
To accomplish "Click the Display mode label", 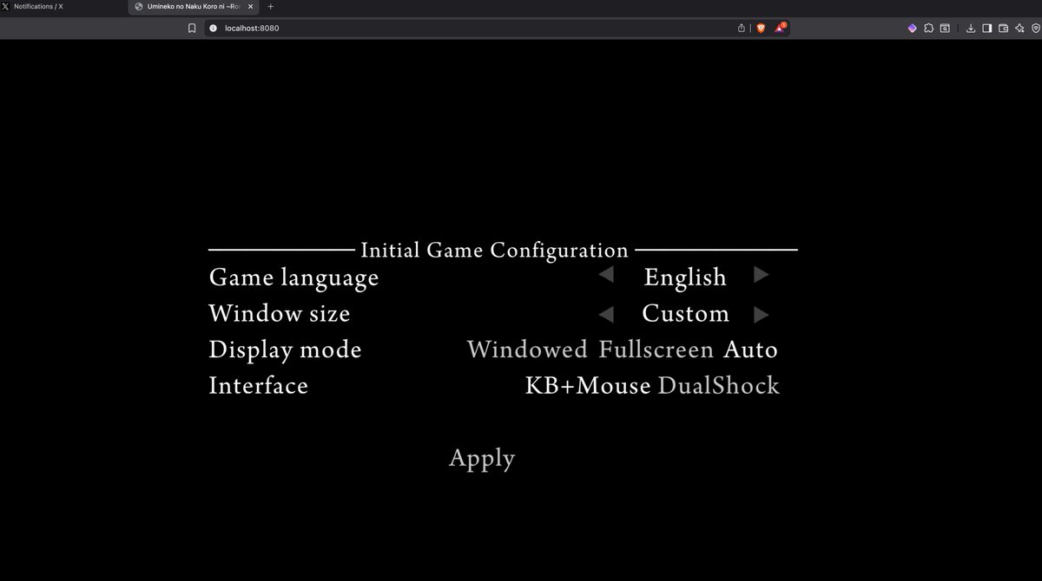I will pos(285,350).
